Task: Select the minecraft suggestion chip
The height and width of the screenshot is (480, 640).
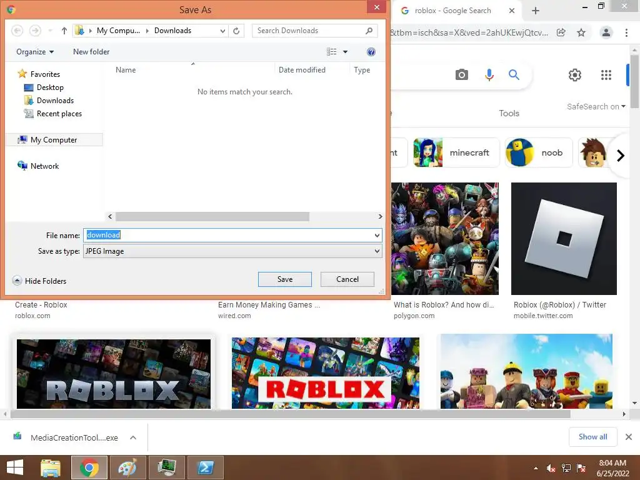Action: 456,152
